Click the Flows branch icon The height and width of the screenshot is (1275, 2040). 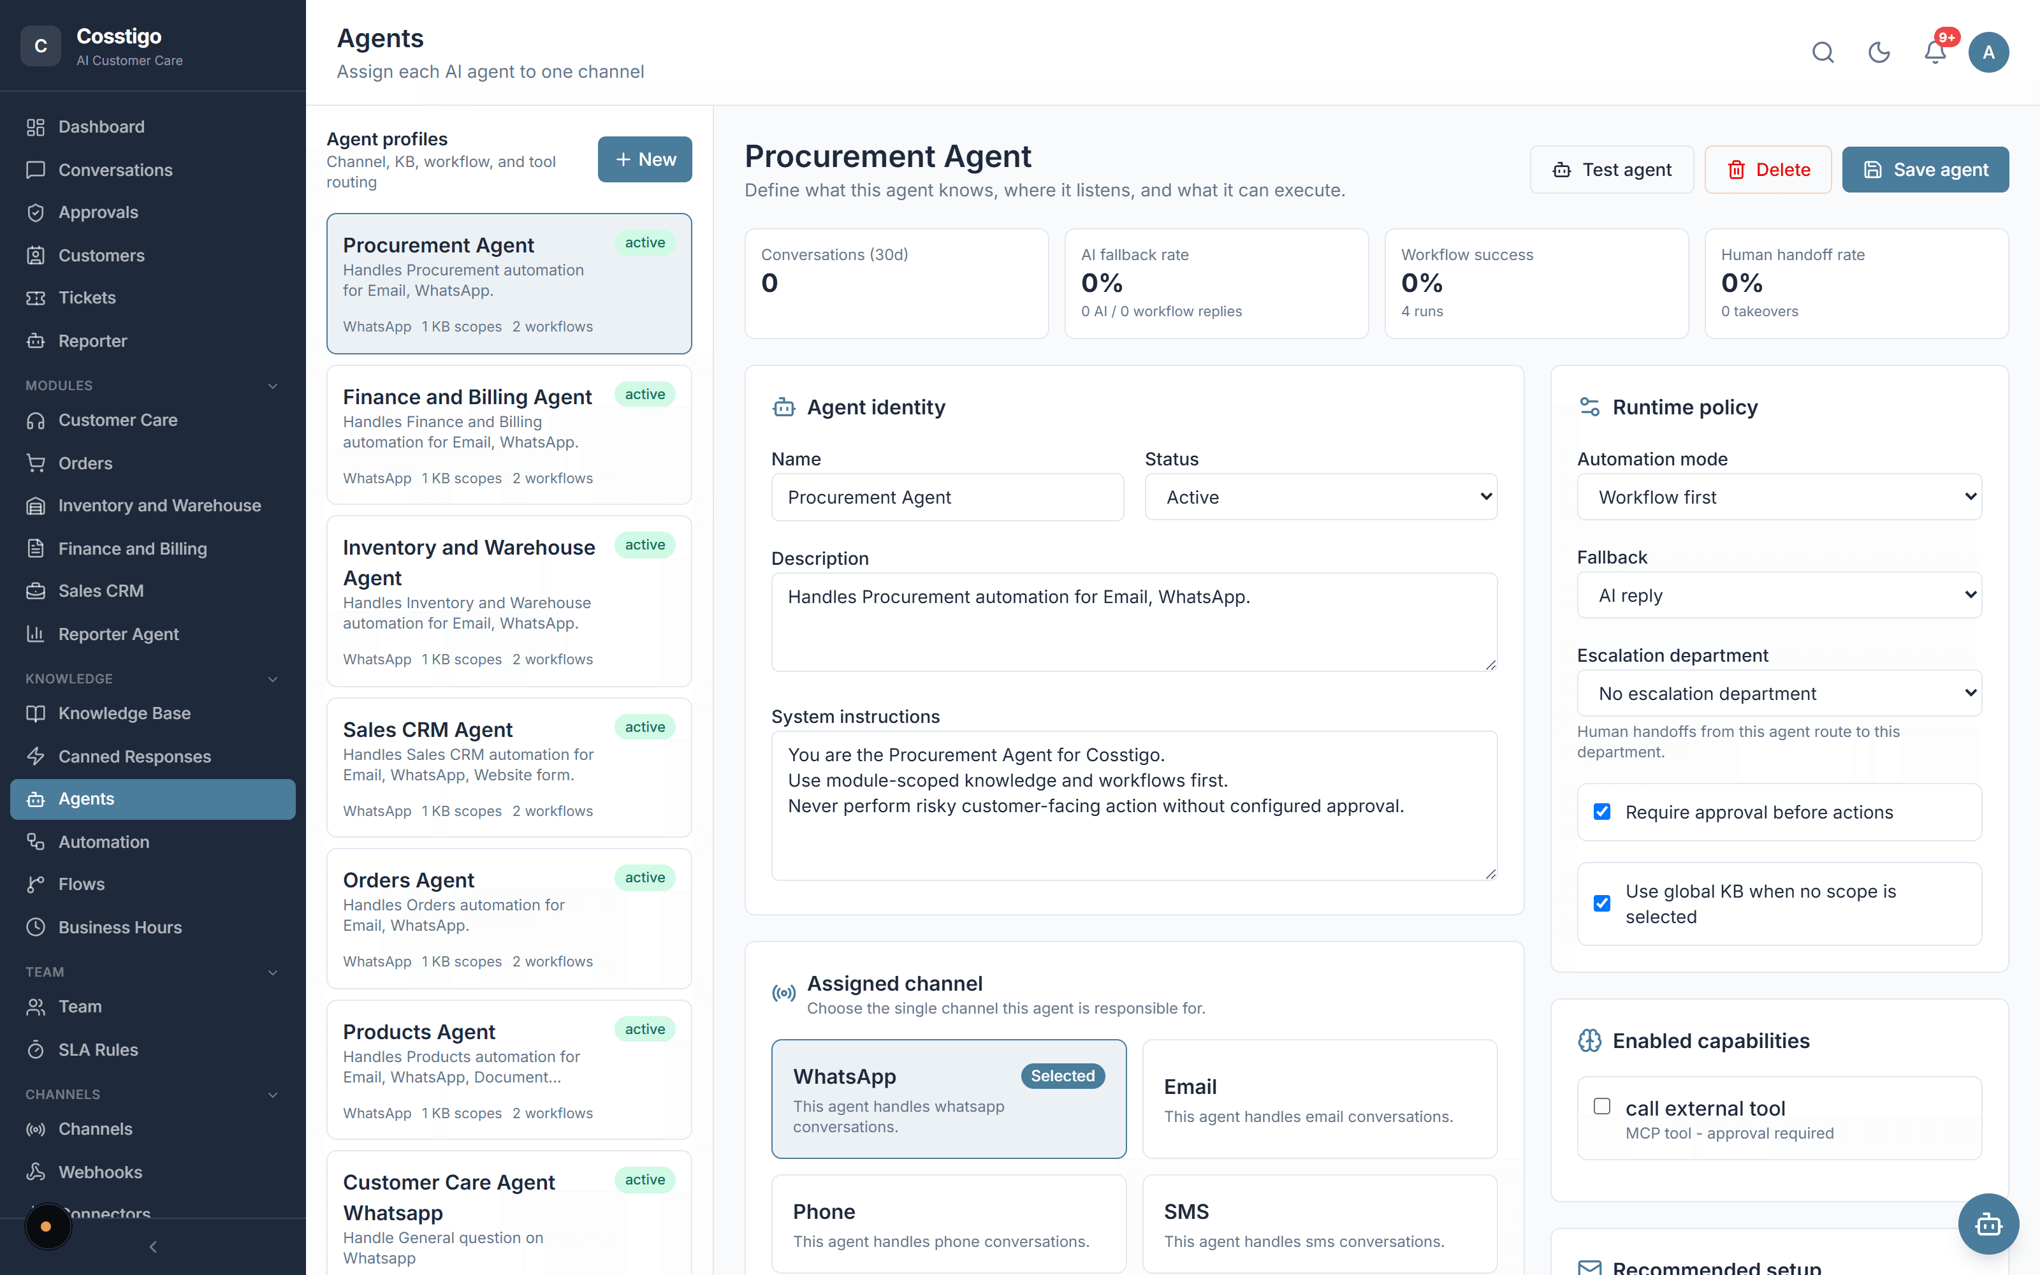[36, 885]
